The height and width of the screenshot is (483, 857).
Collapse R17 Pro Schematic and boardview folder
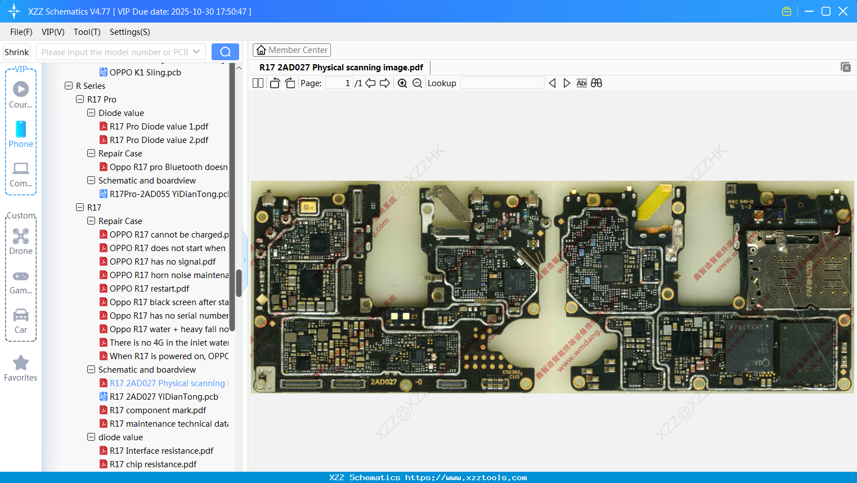(91, 180)
